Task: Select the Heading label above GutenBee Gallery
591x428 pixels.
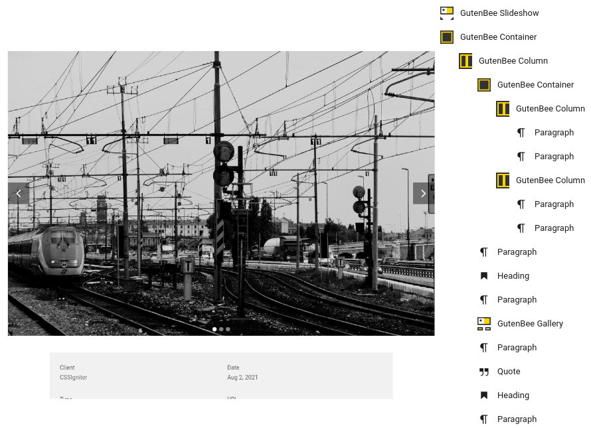Action: [513, 276]
